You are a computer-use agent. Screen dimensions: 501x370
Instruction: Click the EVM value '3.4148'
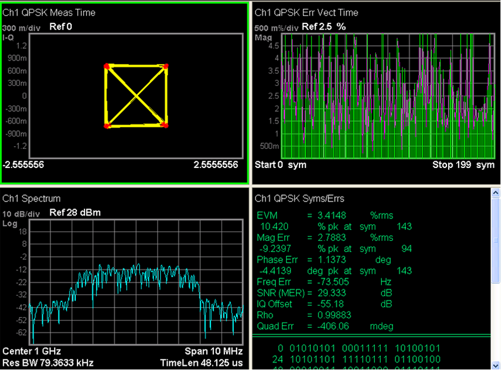[332, 215]
